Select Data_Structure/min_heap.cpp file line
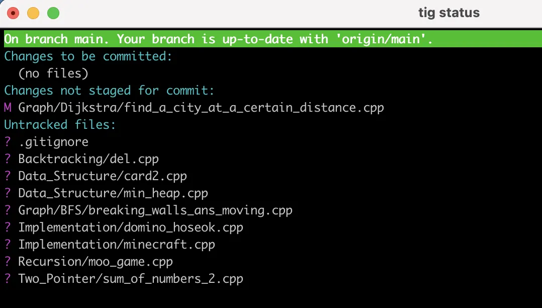Viewport: 542px width, 308px height. click(x=113, y=193)
